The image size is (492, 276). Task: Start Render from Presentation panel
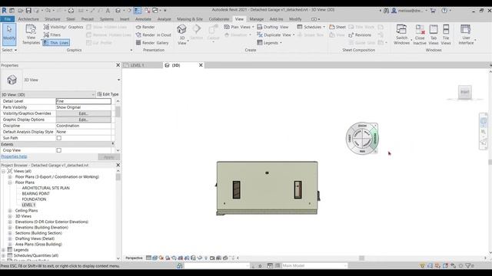[145, 27]
